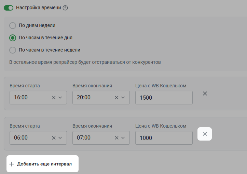
Task: Select the По часам в течение недели option
Action: pos(13,50)
